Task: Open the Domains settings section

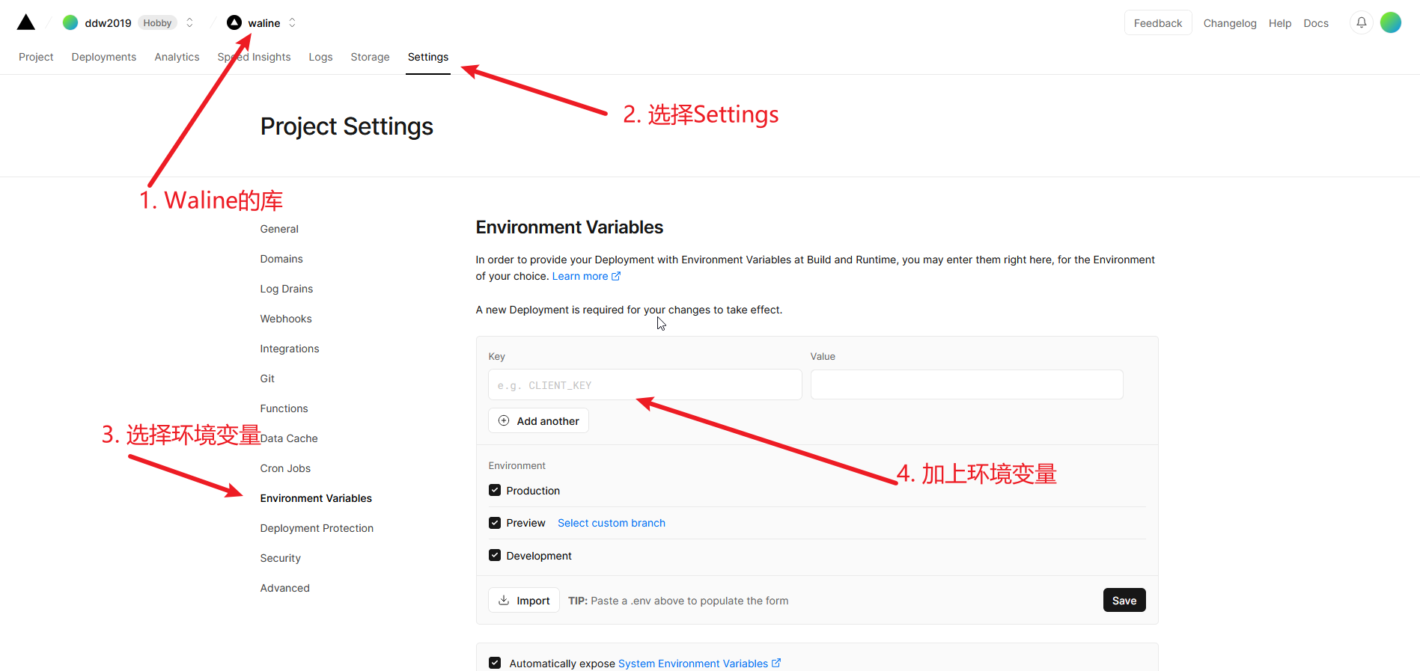Action: click(x=281, y=259)
